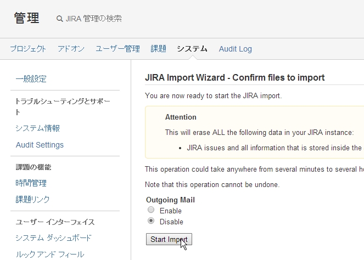Select the システム tab

pos(192,49)
